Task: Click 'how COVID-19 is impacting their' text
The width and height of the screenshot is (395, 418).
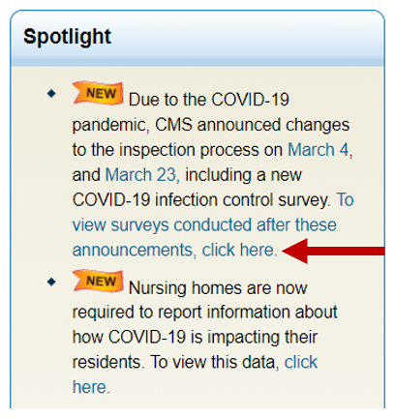Action: tap(195, 338)
